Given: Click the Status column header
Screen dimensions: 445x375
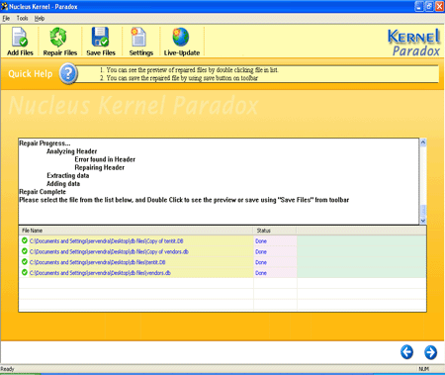Looking at the screenshot, I should point(275,231).
